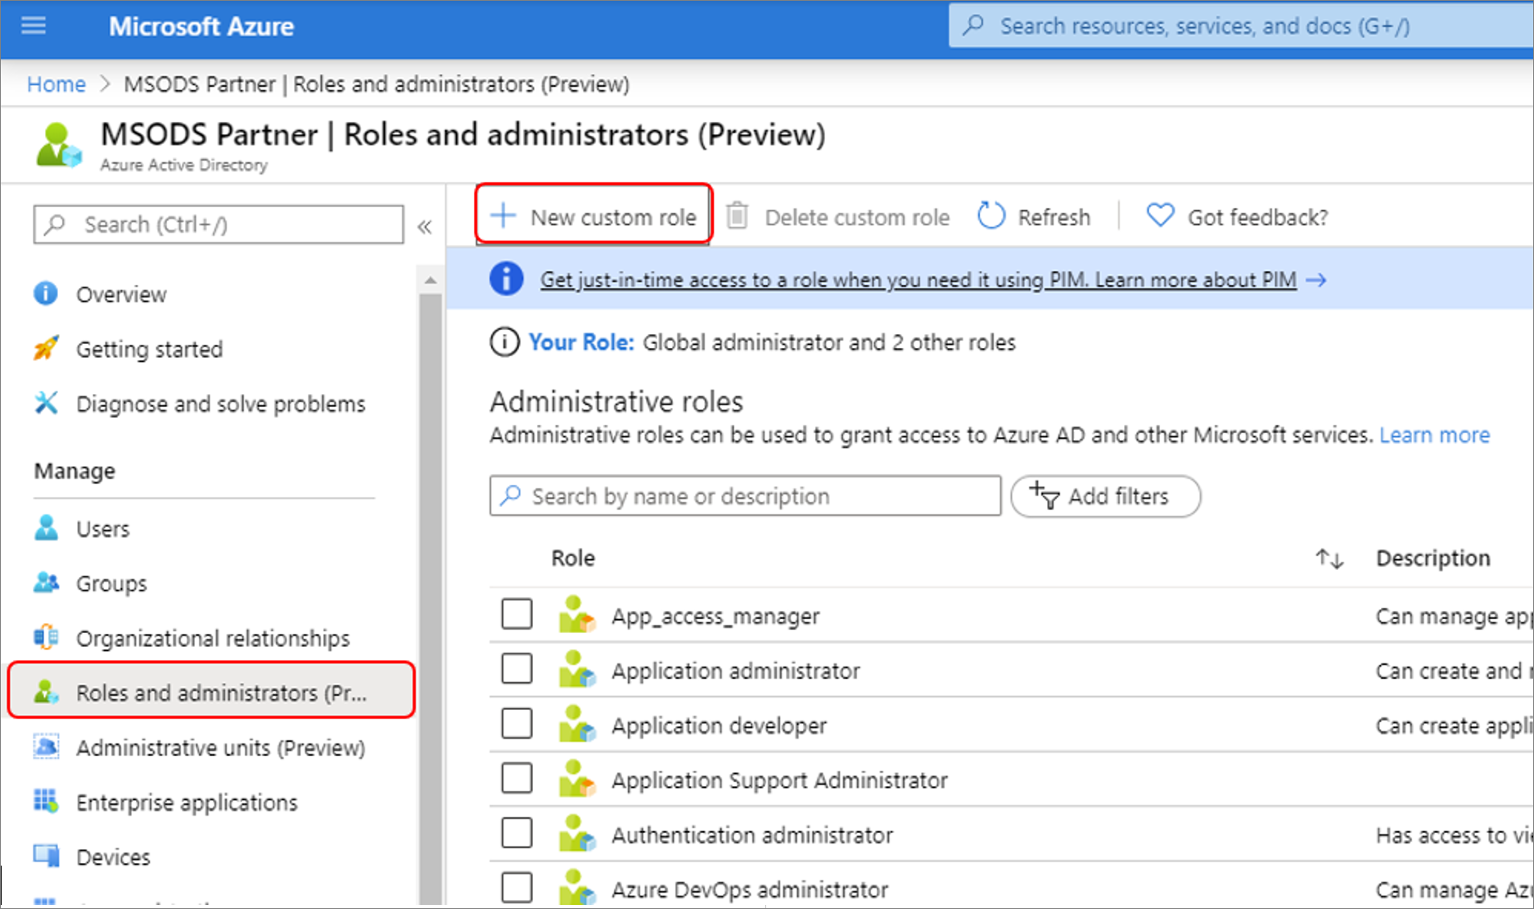Click Add filters button

1105,496
